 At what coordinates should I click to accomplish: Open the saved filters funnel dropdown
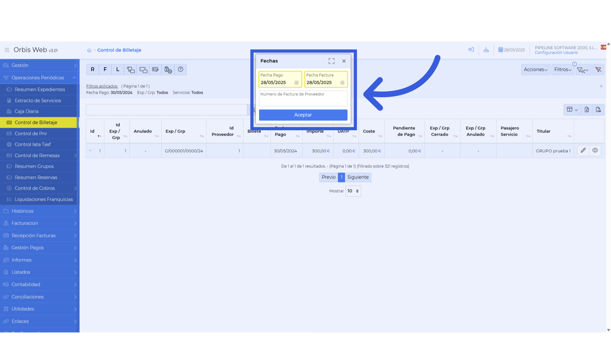point(583,70)
